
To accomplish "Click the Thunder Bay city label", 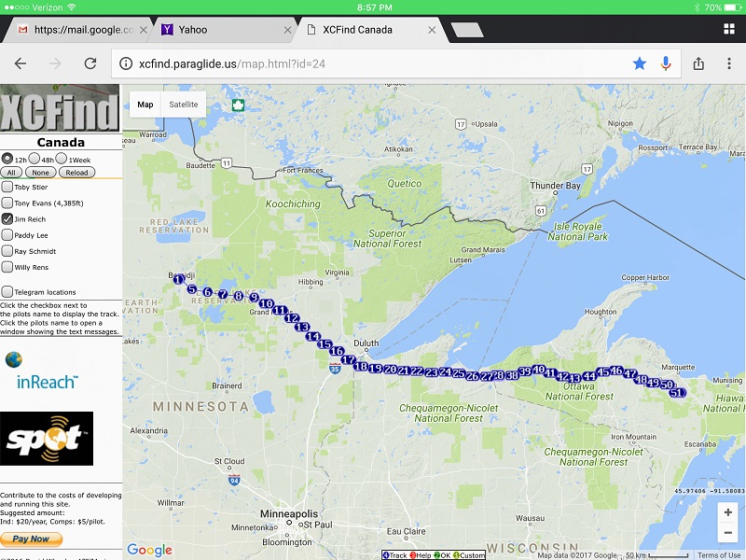I will [x=555, y=185].
